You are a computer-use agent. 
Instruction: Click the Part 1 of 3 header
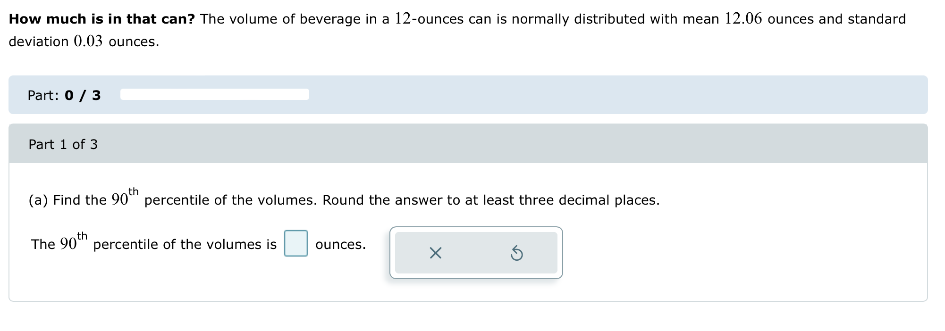(x=62, y=144)
